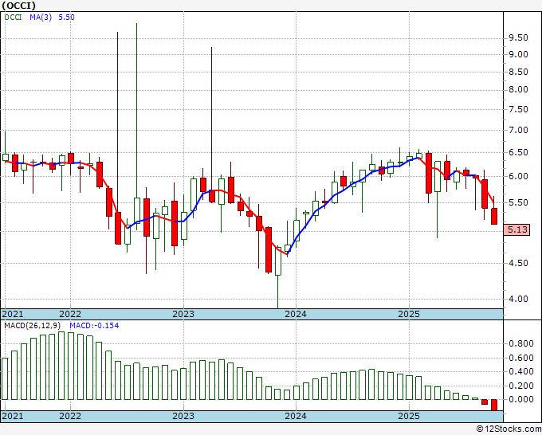Click 2024 on the MACD panel timeline

(296, 416)
